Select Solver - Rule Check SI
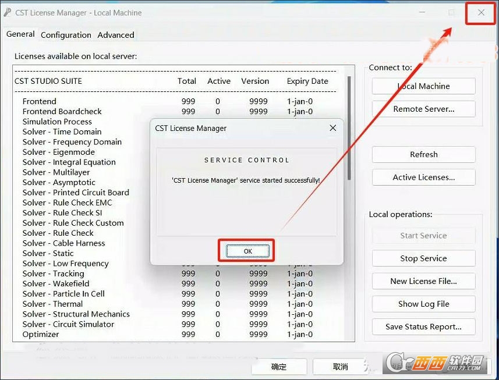Image resolution: width=499 pixels, height=380 pixels. [x=62, y=213]
